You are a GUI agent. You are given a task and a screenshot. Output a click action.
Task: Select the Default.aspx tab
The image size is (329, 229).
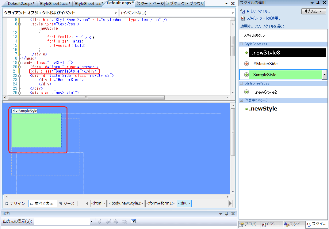[x=120, y=3]
